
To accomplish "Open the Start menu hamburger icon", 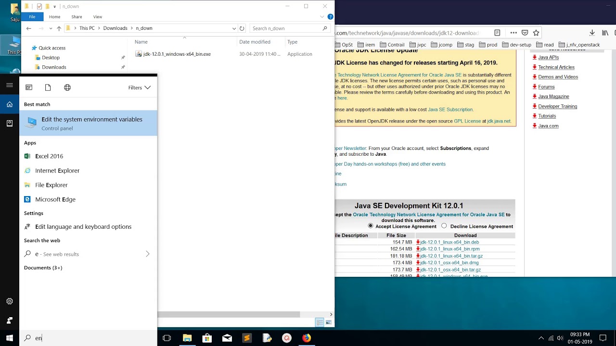I will 10,85.
